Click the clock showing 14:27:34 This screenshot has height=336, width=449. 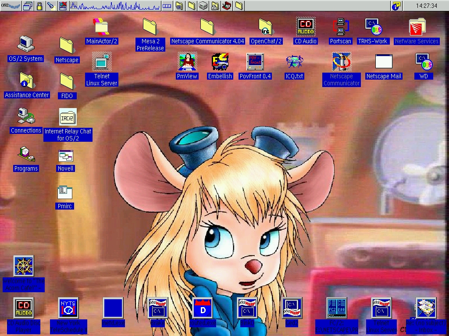point(426,6)
